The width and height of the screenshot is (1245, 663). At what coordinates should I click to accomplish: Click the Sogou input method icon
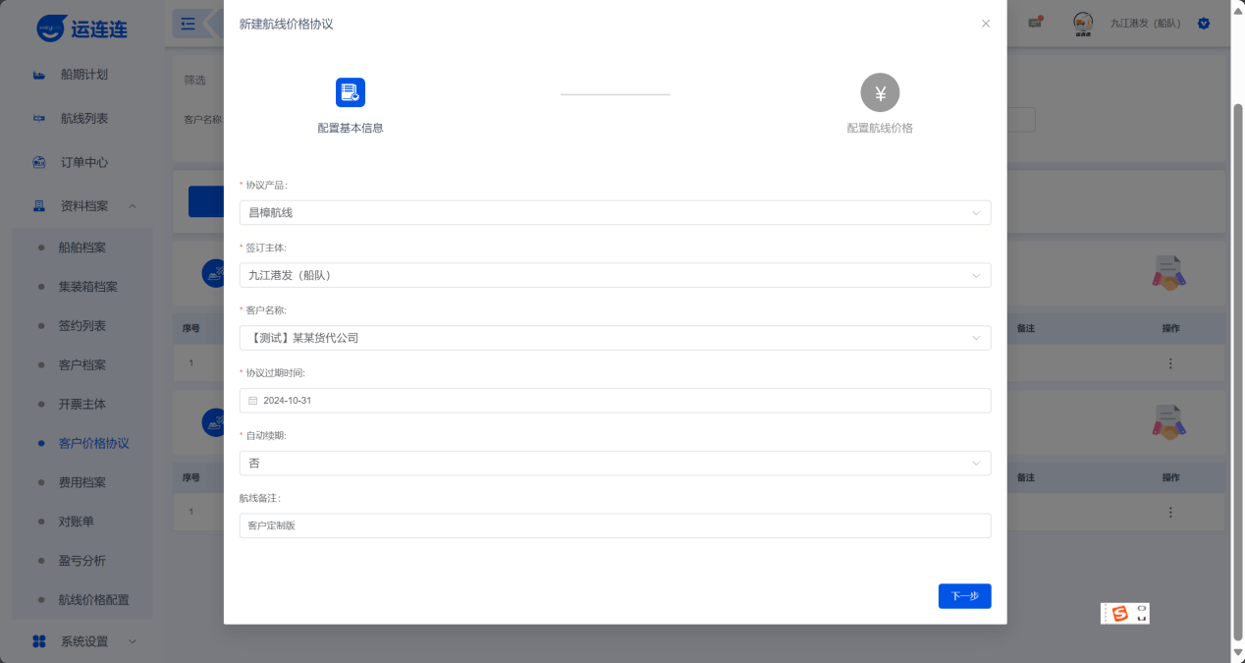[1119, 614]
